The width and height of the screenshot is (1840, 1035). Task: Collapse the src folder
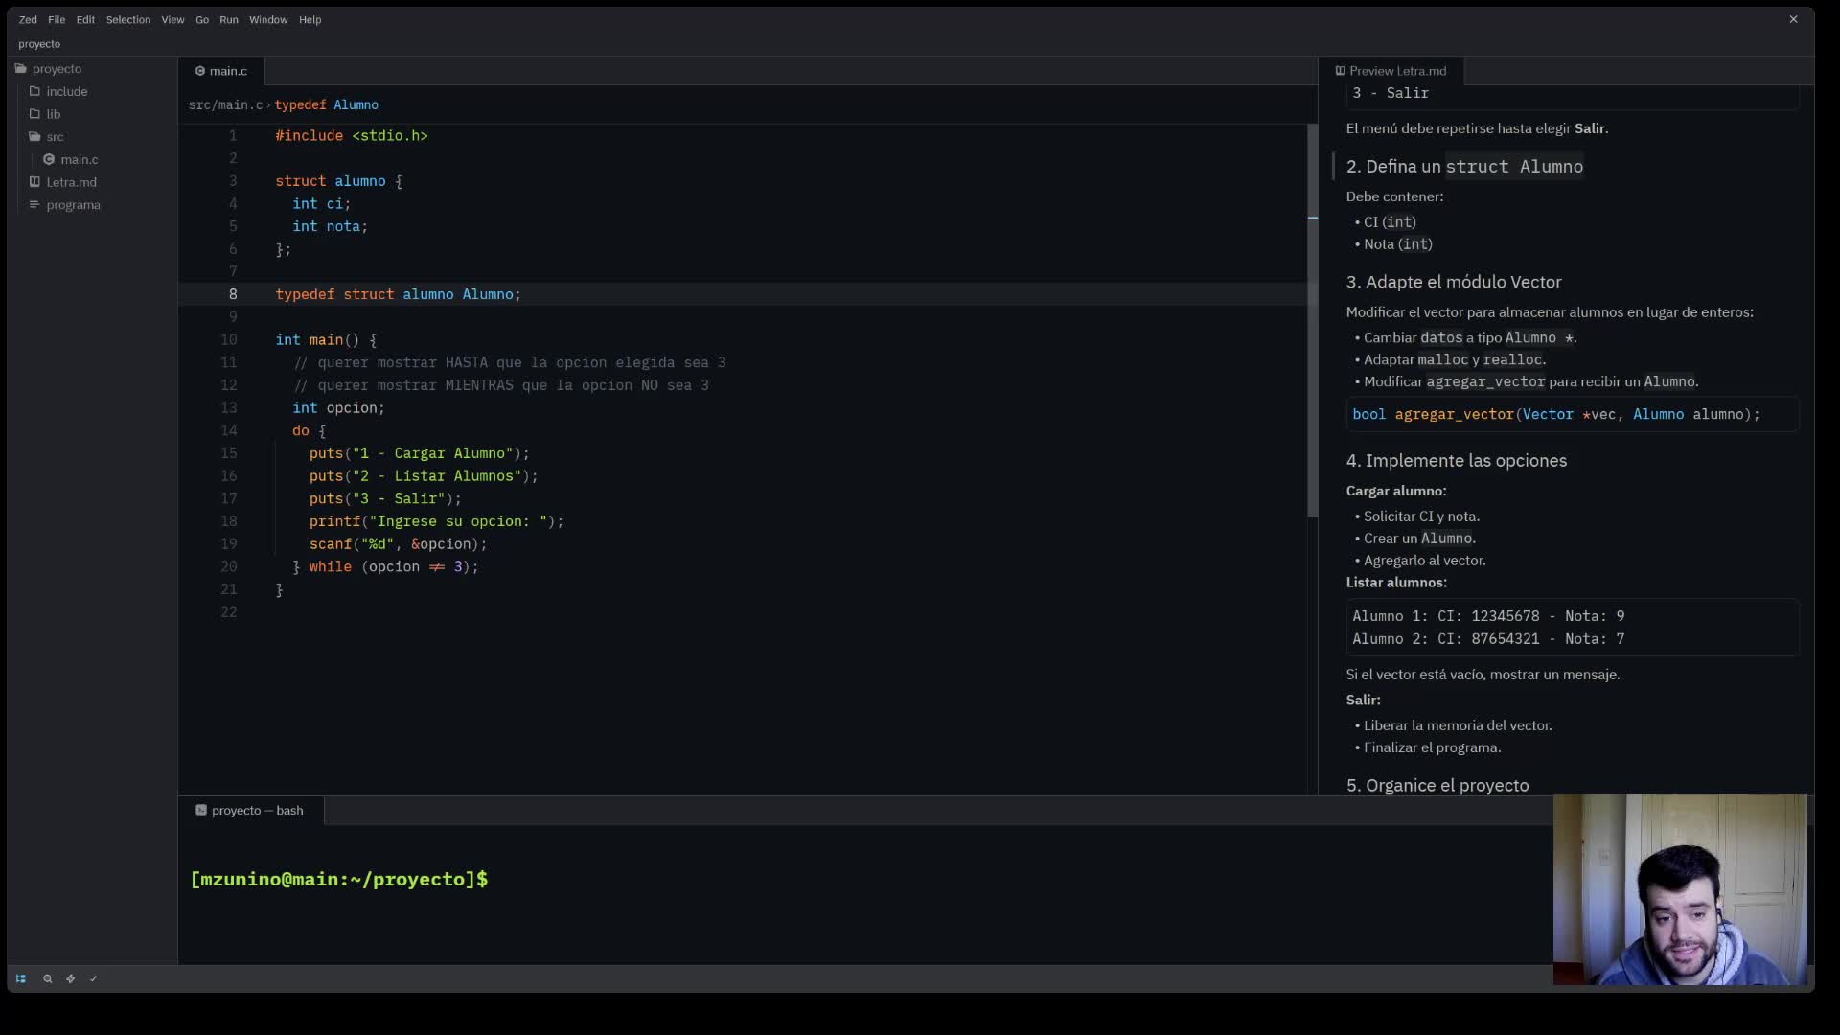(56, 136)
